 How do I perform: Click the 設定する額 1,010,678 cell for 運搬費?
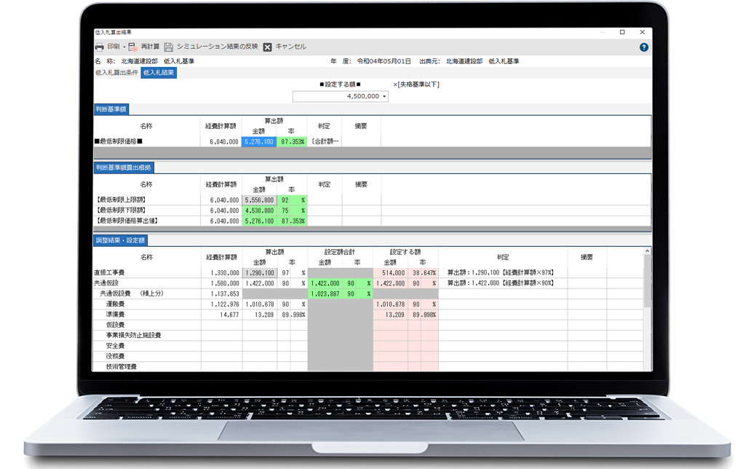coord(390,304)
